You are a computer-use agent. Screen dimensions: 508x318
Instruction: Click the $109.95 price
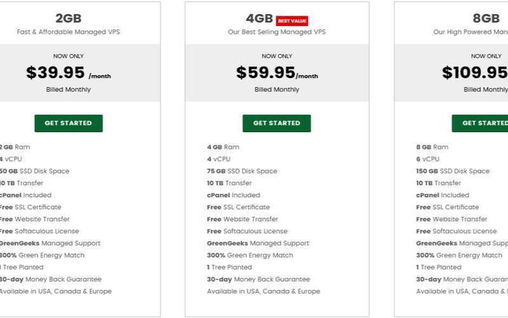475,73
